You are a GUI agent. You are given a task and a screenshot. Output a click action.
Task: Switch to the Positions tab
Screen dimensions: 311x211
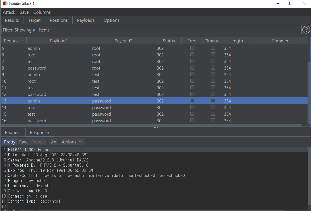pos(59,20)
